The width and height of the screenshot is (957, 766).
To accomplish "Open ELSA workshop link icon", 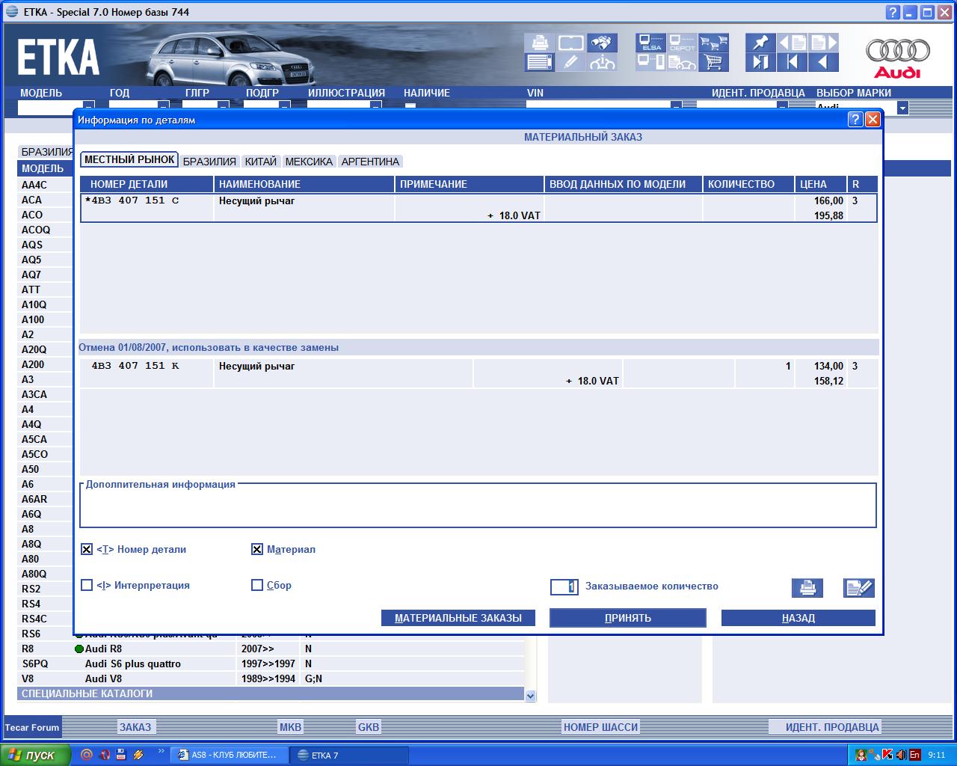I will point(650,43).
